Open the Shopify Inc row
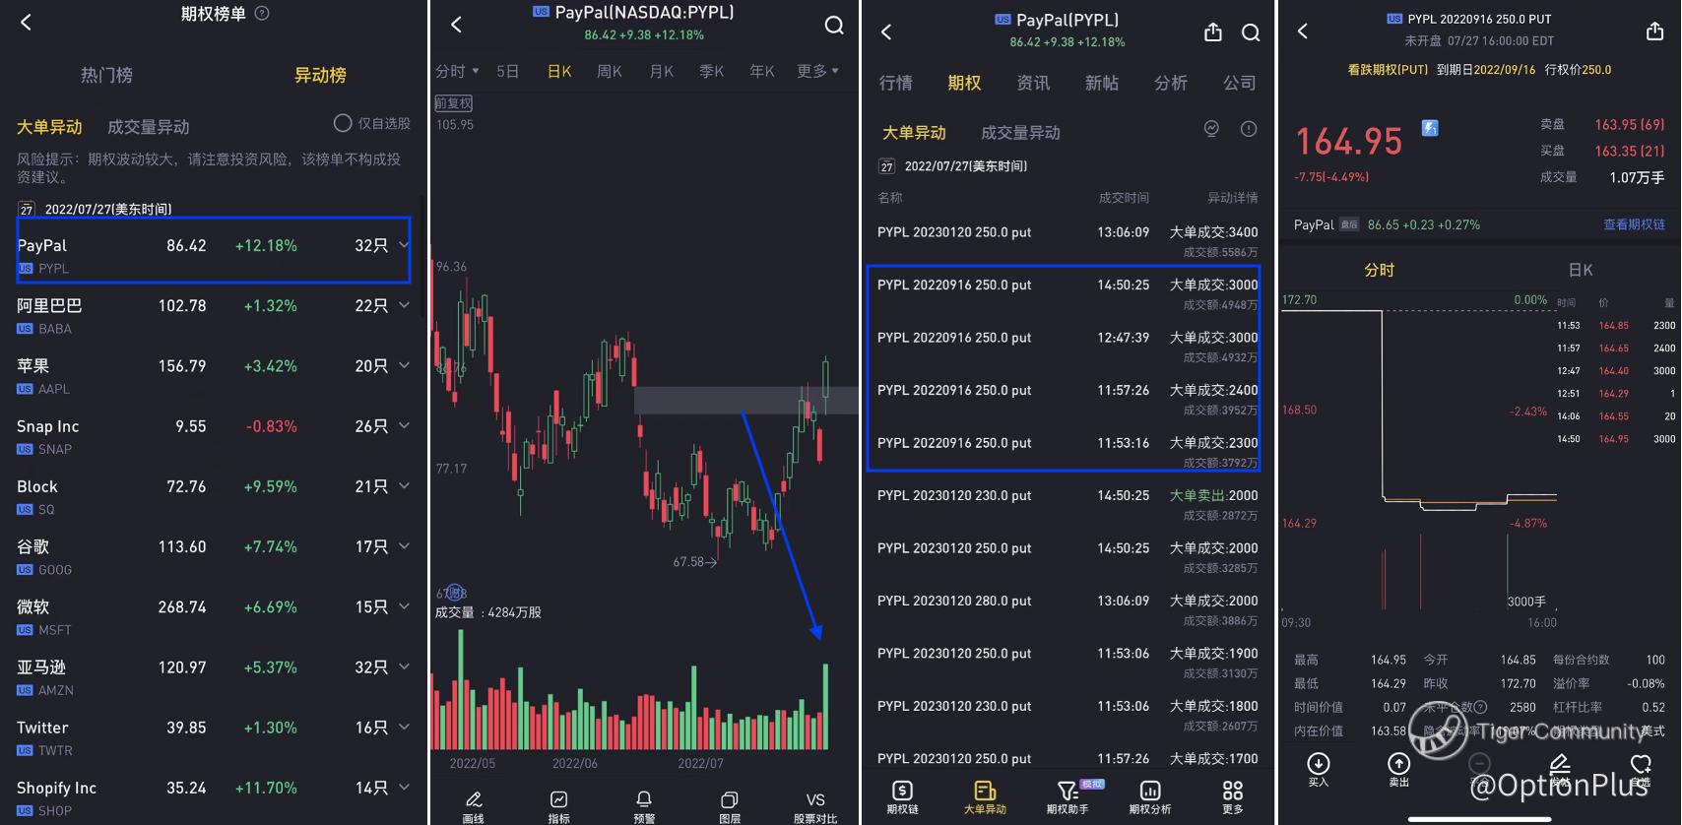Image resolution: width=1682 pixels, height=825 pixels. click(x=214, y=797)
